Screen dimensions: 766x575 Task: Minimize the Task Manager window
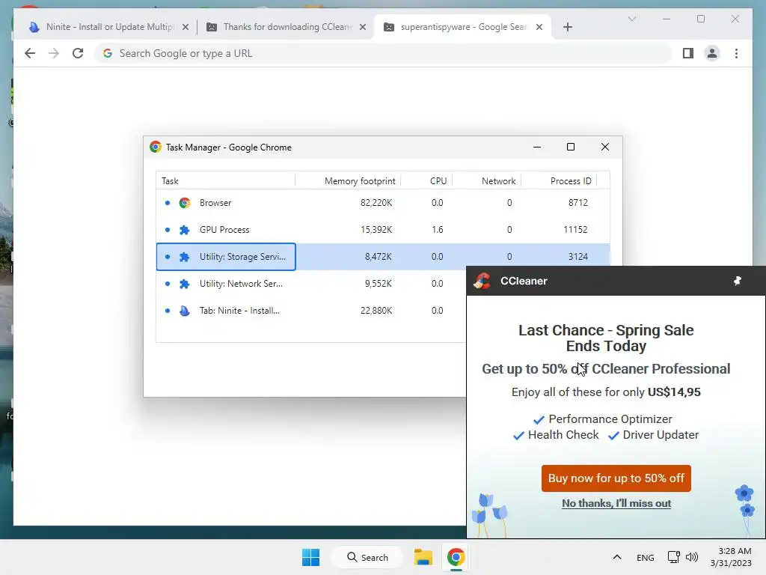537,147
